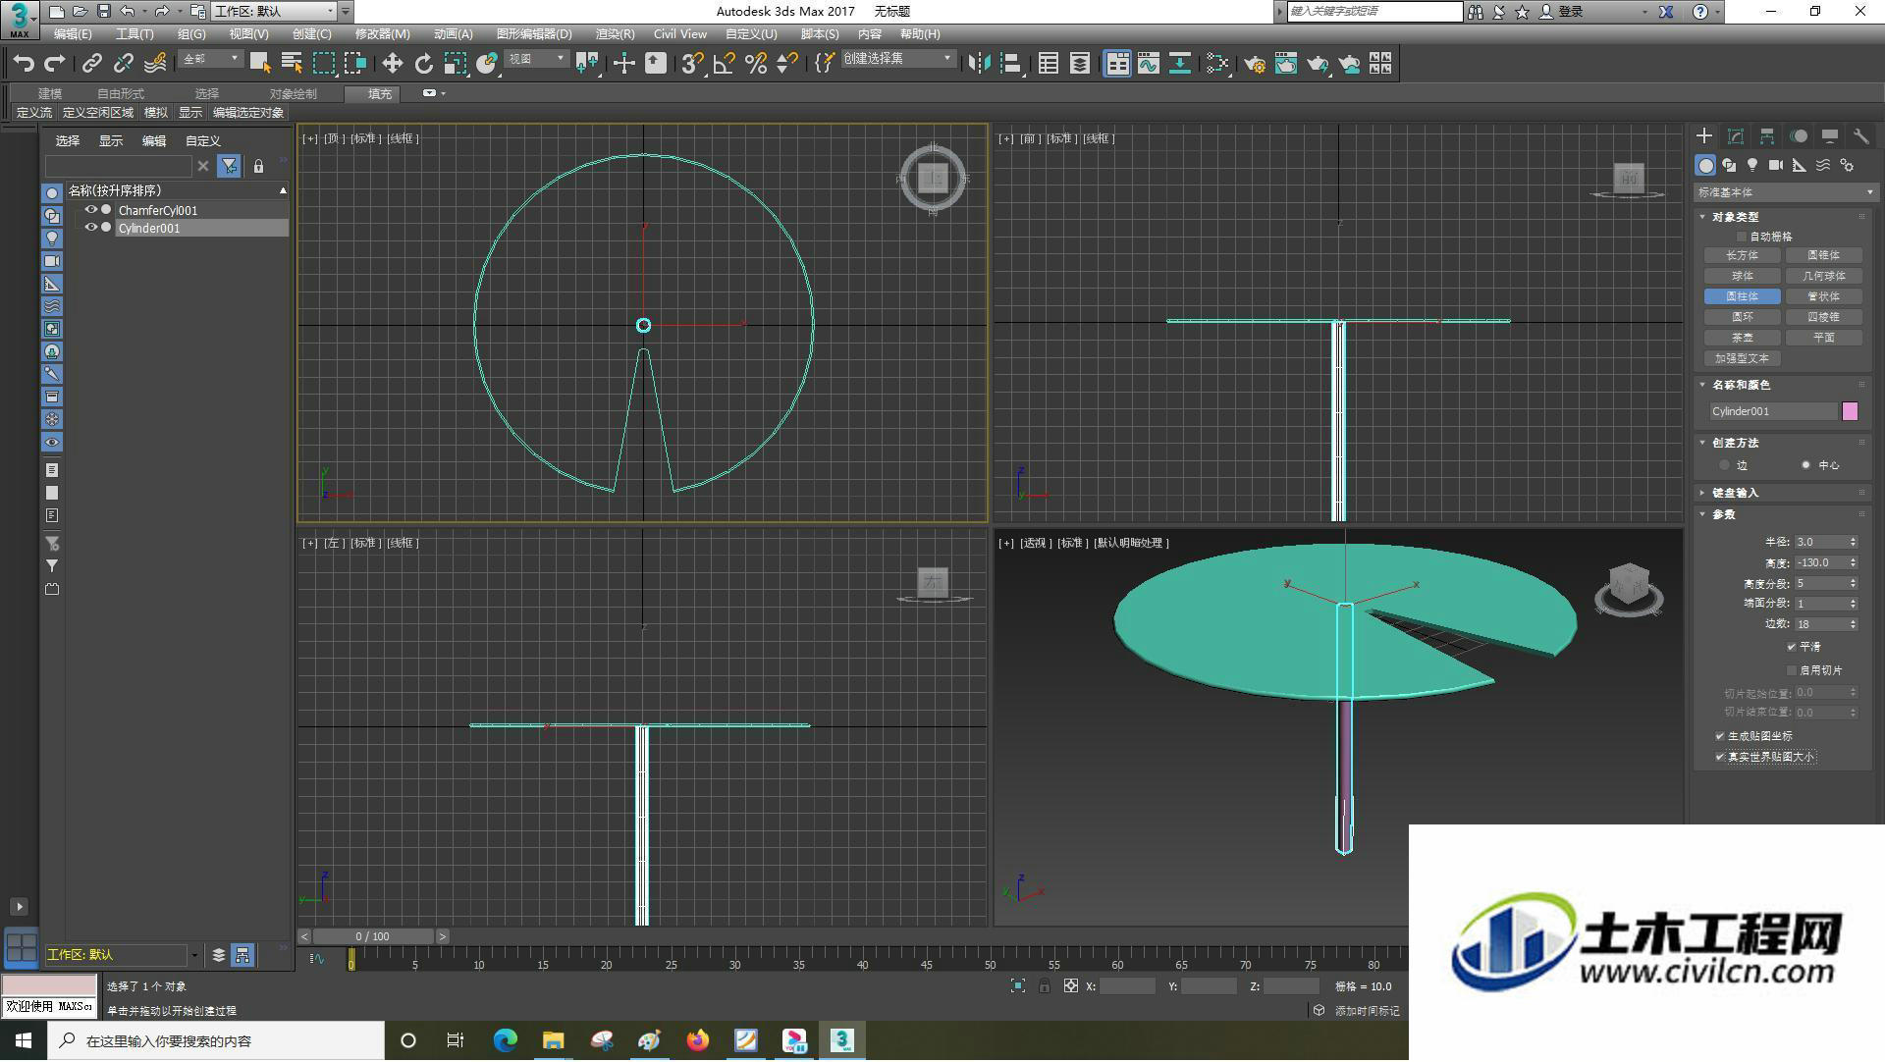The image size is (1885, 1062).
Task: Click the Cylinder001 object name field
Action: 1773,411
